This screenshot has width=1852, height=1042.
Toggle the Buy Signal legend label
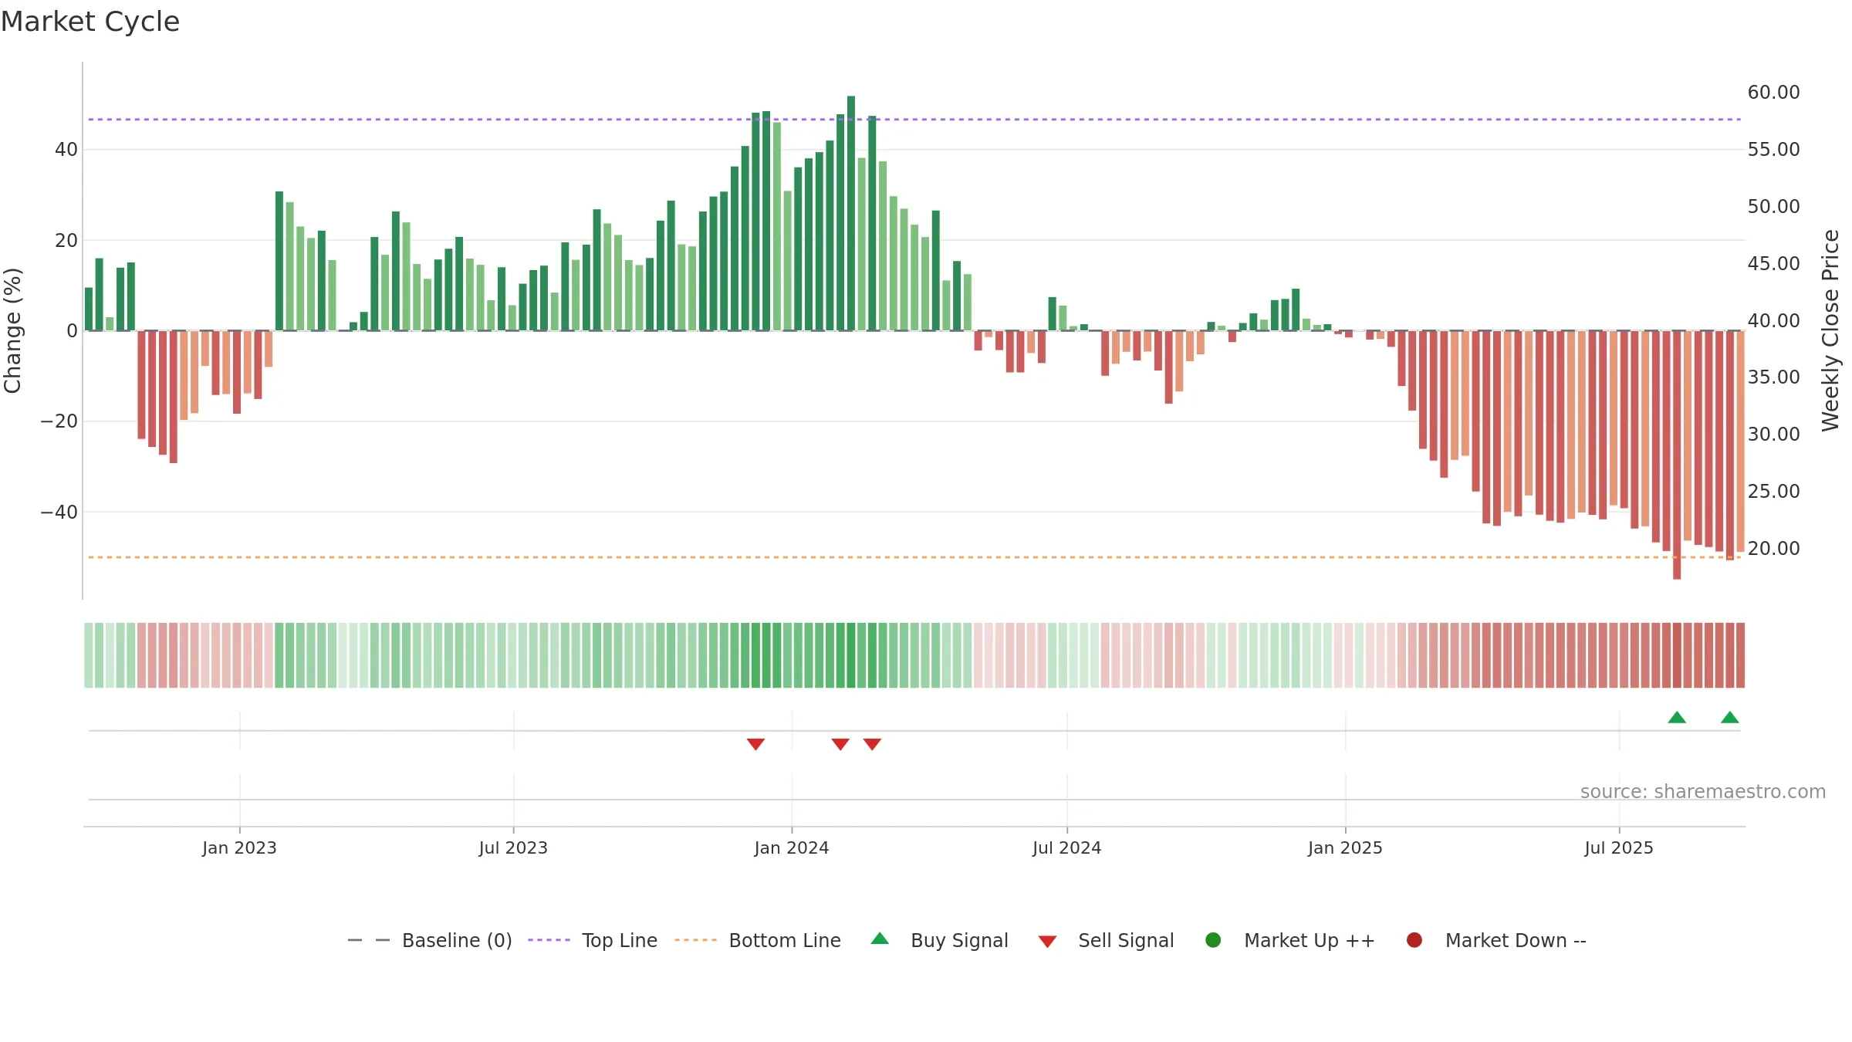(959, 940)
